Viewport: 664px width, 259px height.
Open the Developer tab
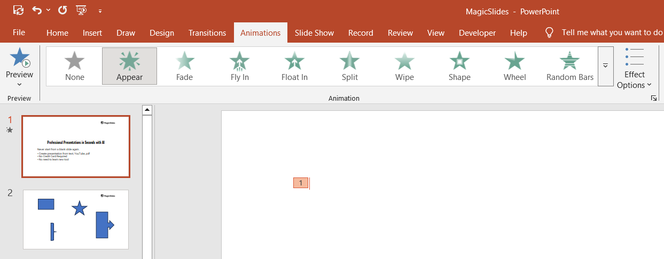tap(478, 33)
